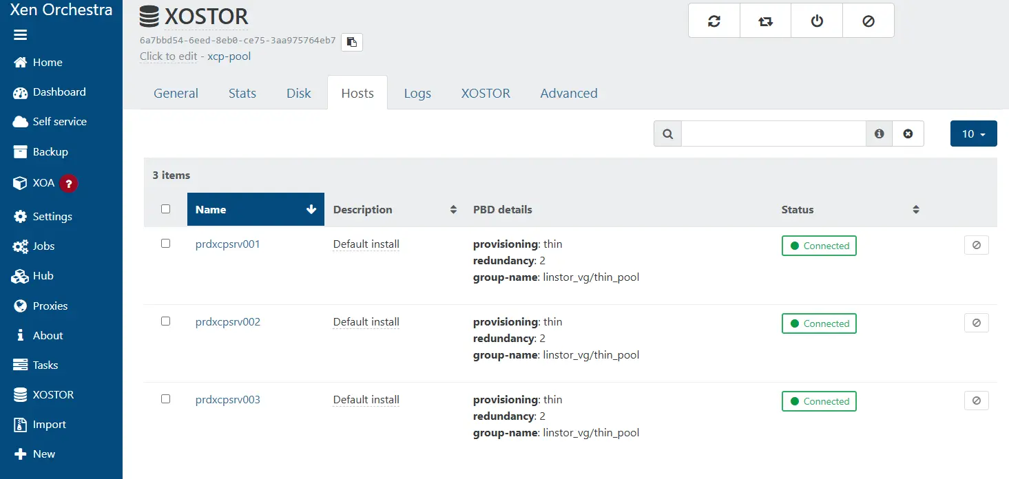Click the power icon button

click(817, 21)
